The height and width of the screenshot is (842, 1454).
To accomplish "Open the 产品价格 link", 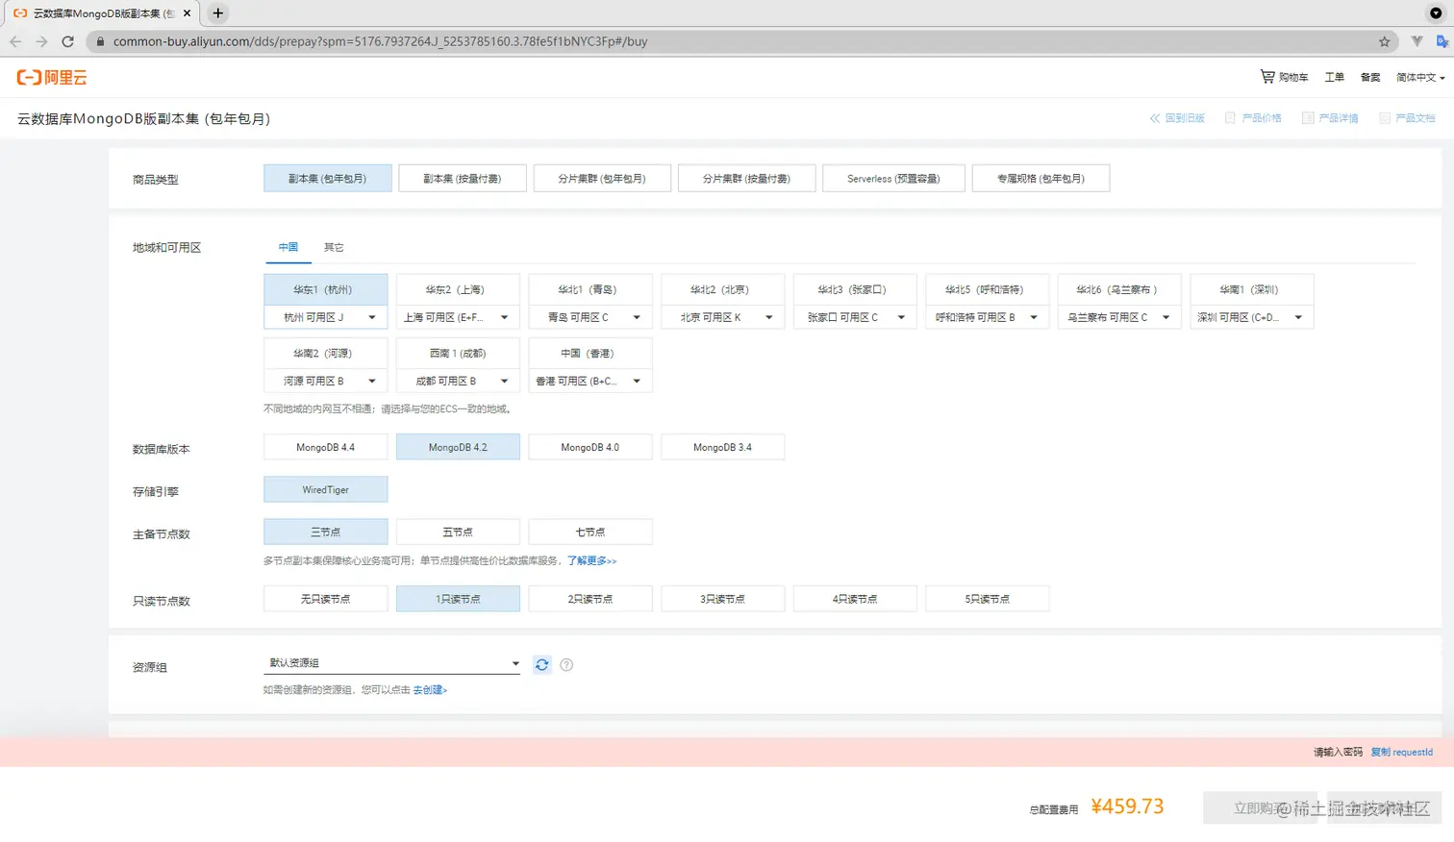I will click(1253, 118).
